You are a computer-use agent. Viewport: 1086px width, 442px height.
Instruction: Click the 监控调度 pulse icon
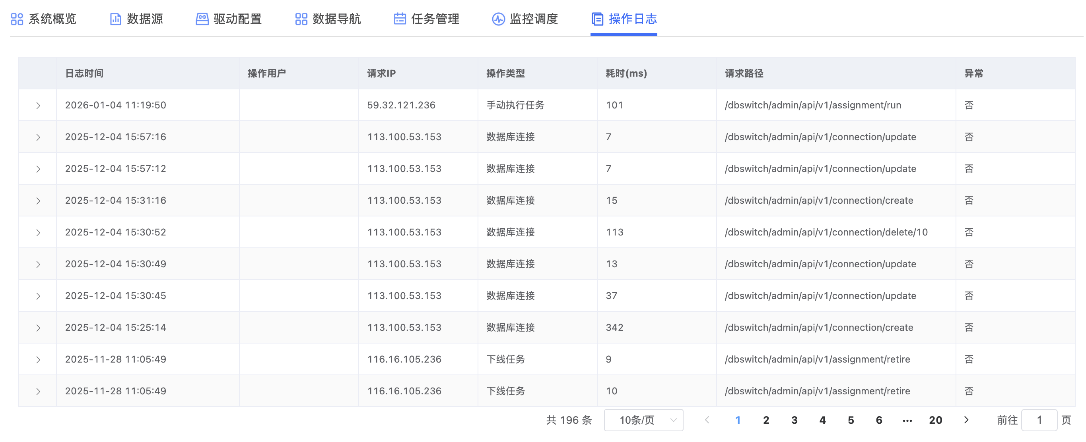(x=498, y=19)
